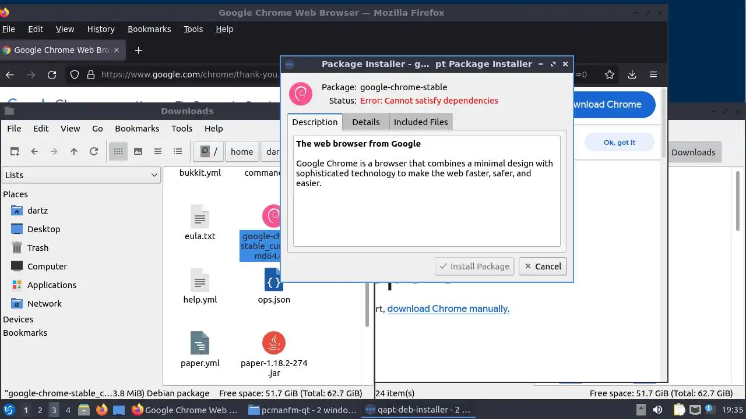
Task: Switch to virtual desktop 2
Action: point(40,410)
